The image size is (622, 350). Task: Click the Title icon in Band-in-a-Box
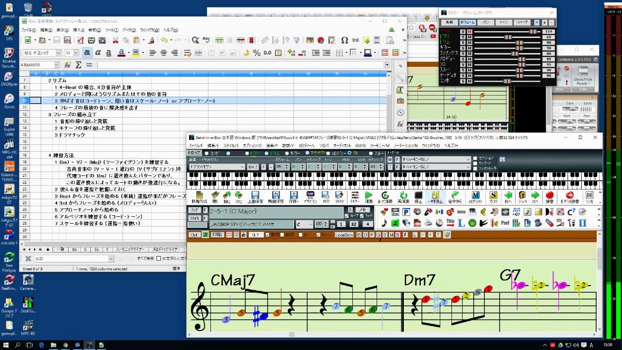tap(450, 223)
